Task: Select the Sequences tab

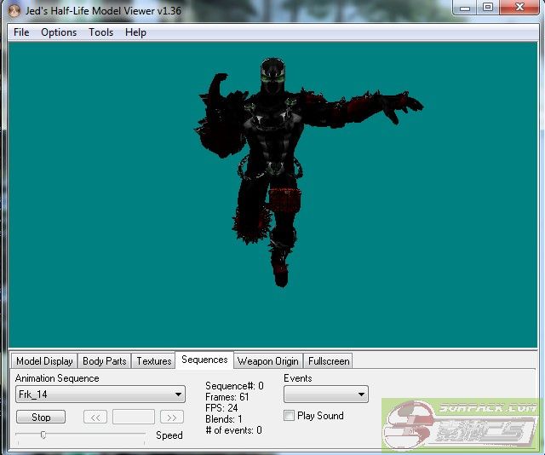Action: [204, 360]
